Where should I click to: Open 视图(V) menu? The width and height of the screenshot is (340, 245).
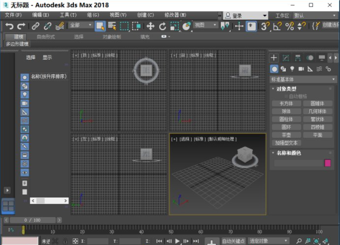(118, 15)
